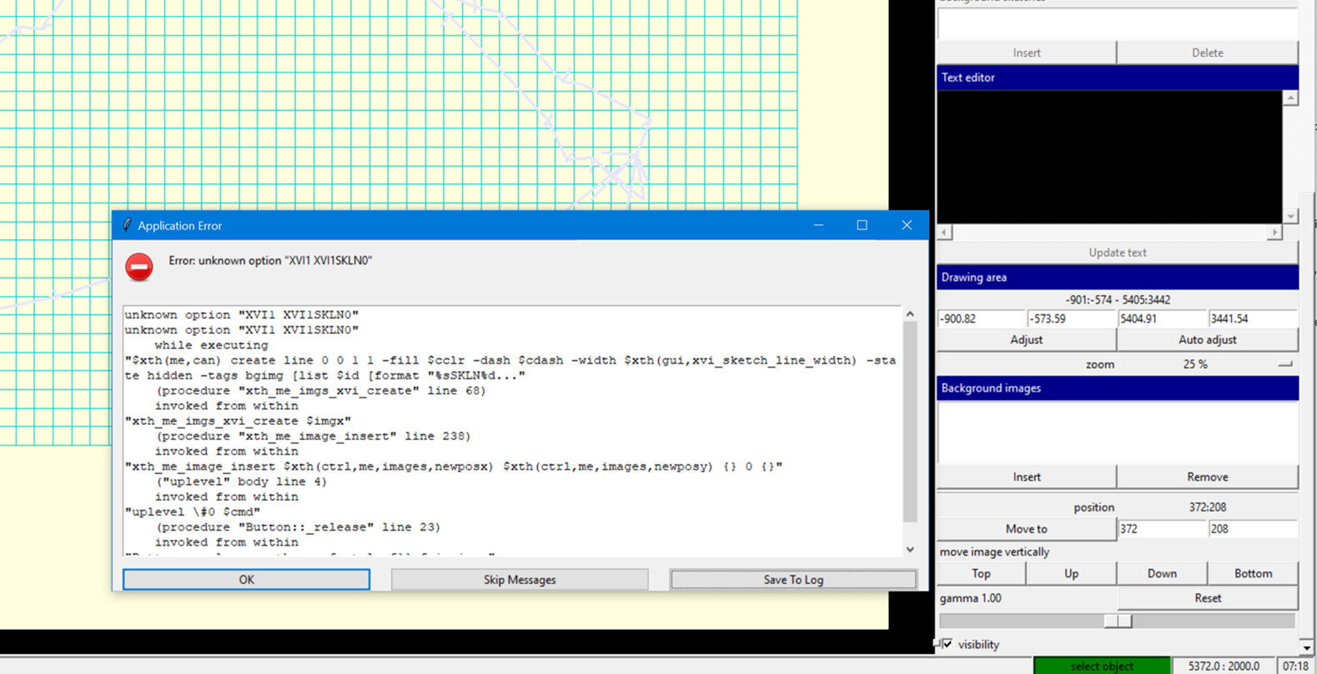Viewport: 1317px width, 674px height.
Task: Click the 5372.0 : 2000.0 coordinates readout
Action: 1224,666
